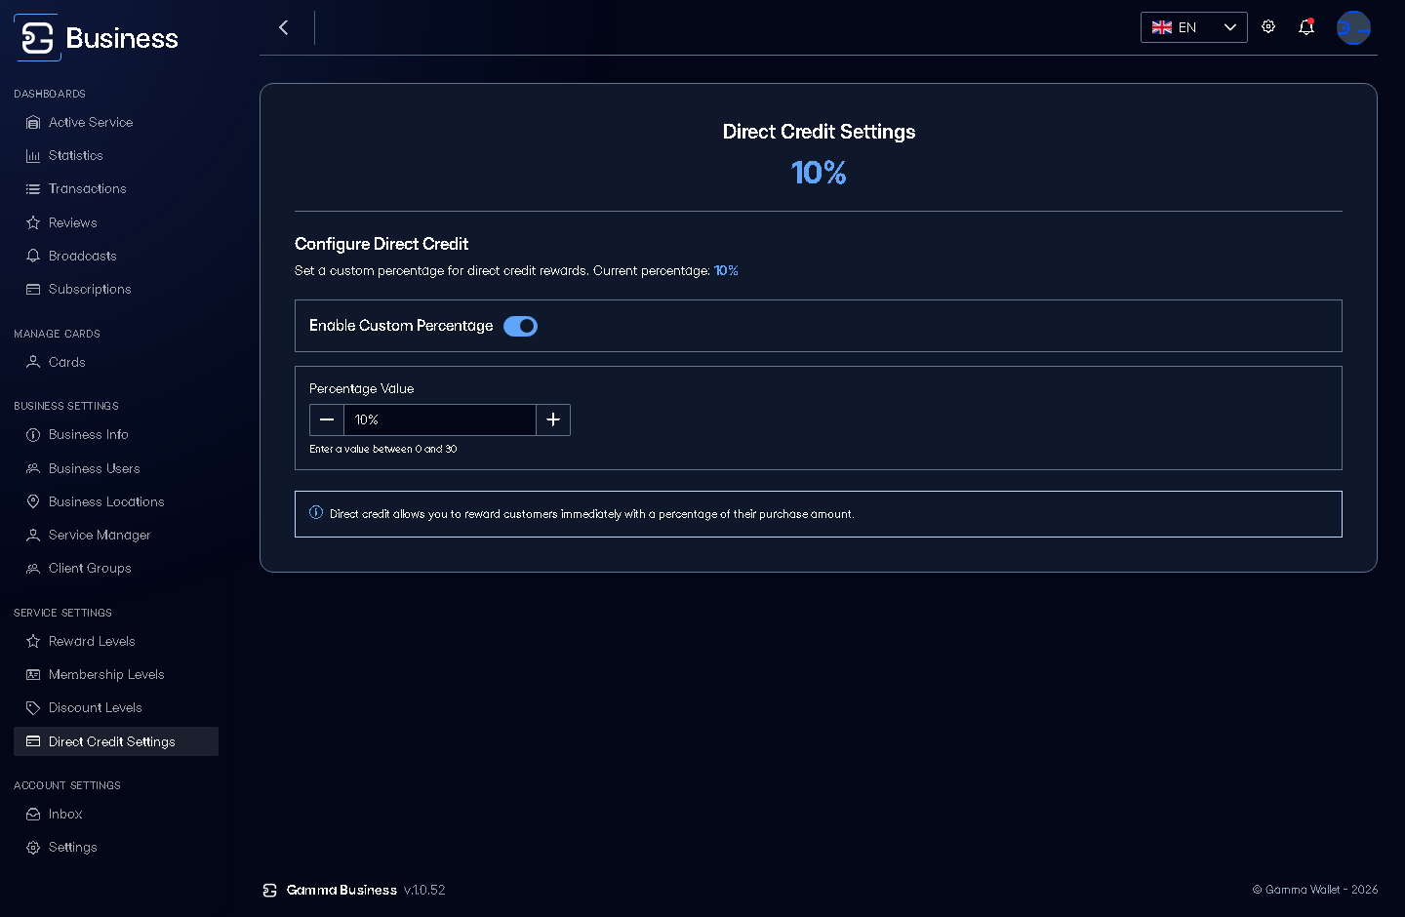
Task: Click the Reviews star icon
Action: 33,223
